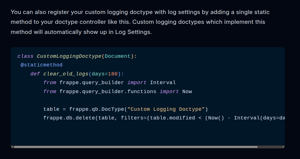300x159 pixels.
Task: Click the "def" keyword in code block
Action: point(35,74)
